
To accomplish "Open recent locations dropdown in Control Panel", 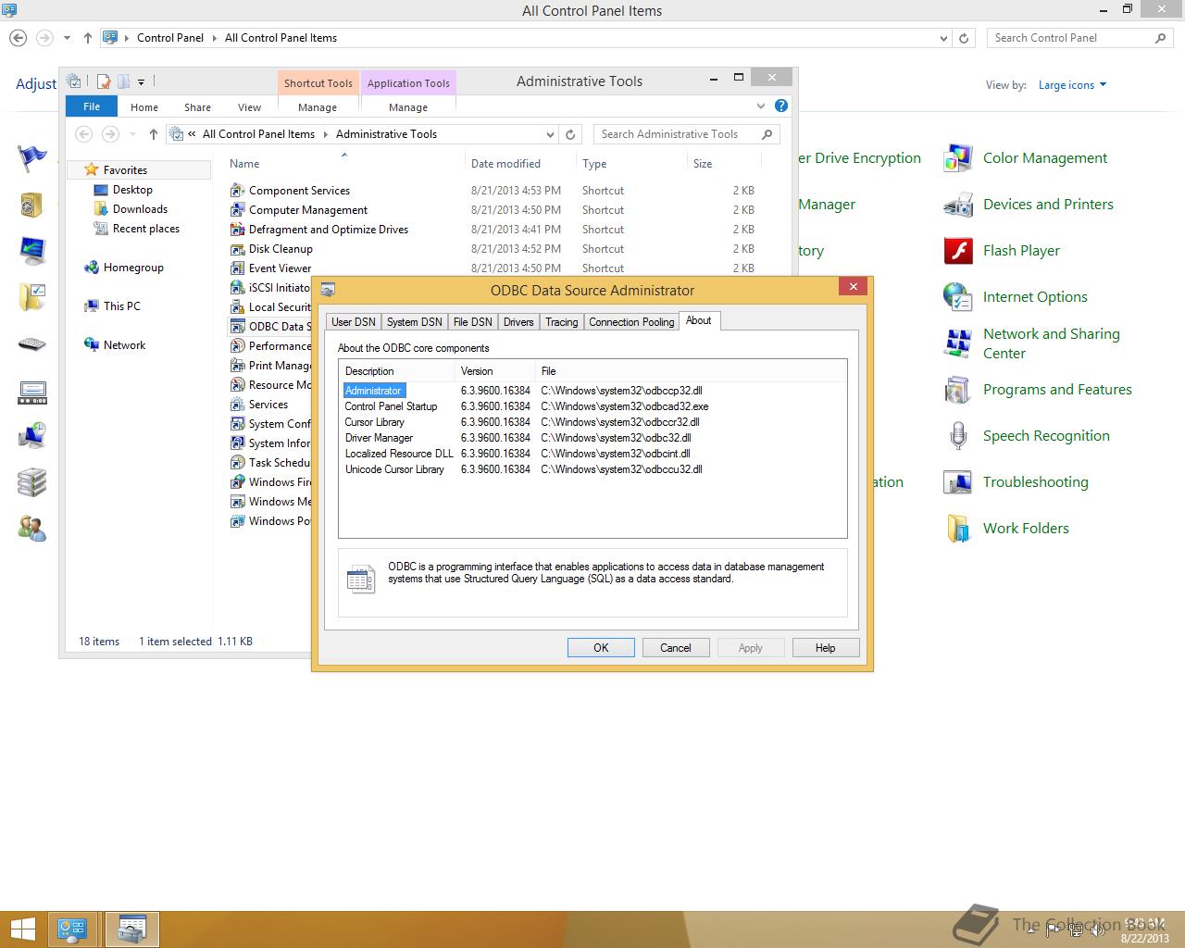I will pos(67,38).
